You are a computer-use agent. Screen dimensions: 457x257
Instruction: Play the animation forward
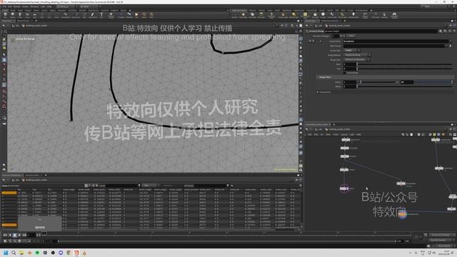(x=19, y=235)
